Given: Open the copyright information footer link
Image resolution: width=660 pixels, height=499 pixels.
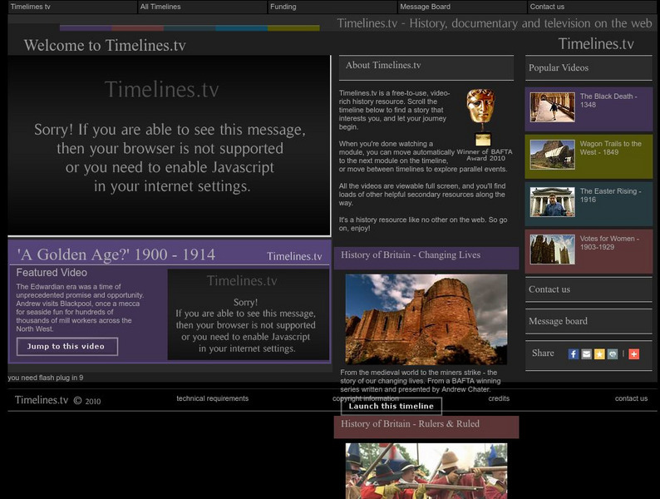Looking at the screenshot, I should [366, 398].
